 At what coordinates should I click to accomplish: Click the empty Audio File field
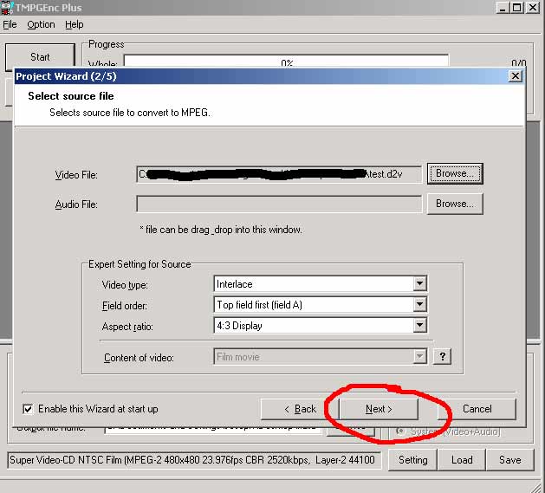pos(279,204)
